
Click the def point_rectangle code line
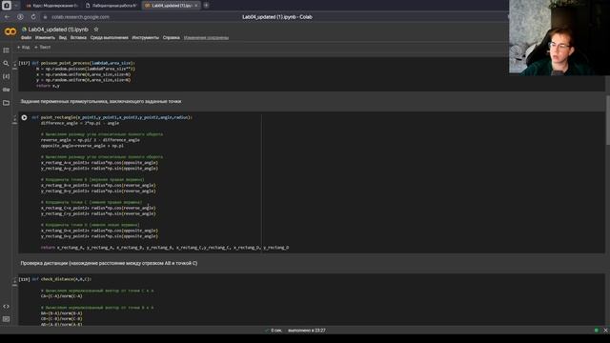112,117
